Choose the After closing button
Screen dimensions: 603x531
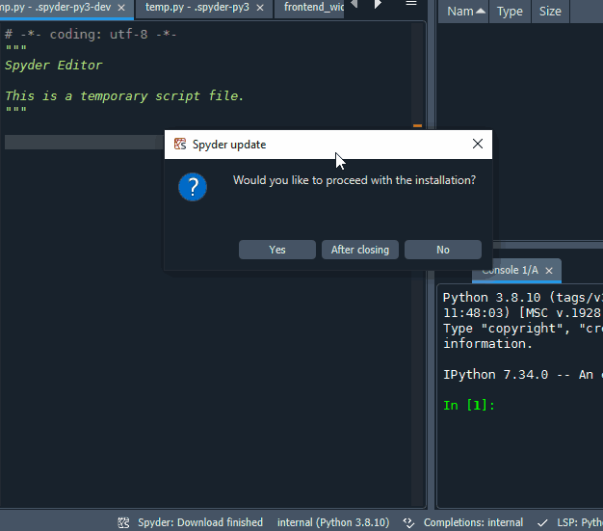tap(360, 250)
